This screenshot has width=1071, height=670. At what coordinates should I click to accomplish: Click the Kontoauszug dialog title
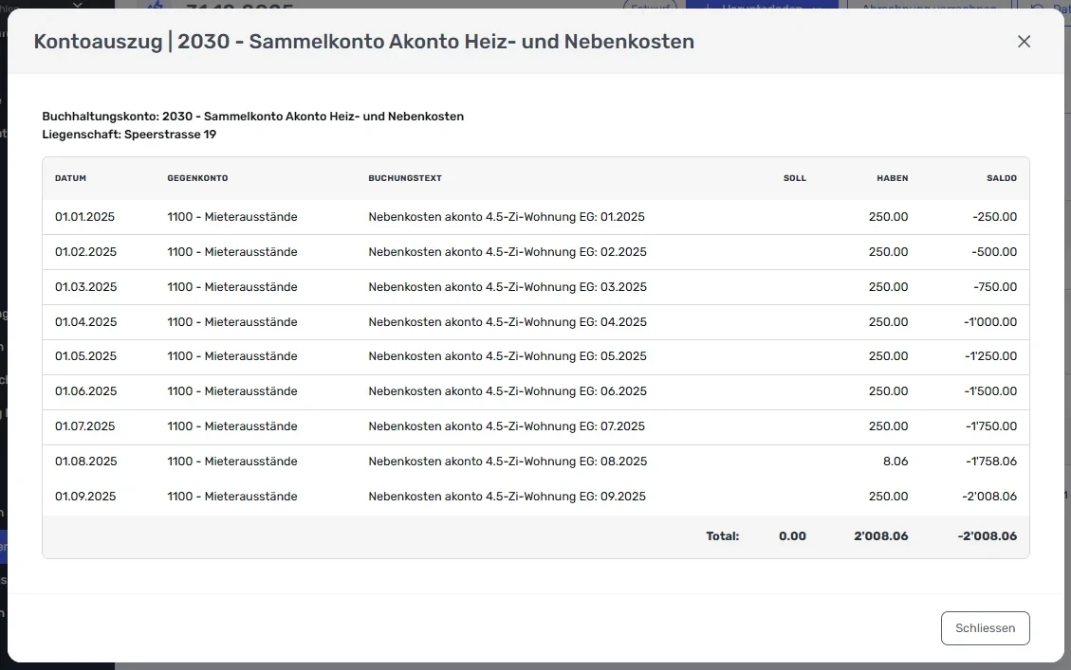pyautogui.click(x=364, y=42)
